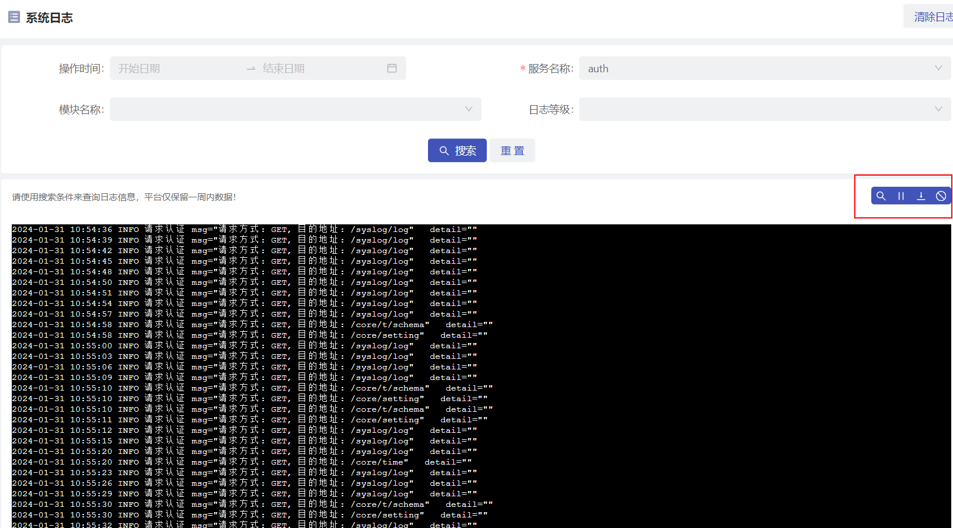The height and width of the screenshot is (528, 953).
Task: Click the 重置 button
Action: tap(513, 150)
